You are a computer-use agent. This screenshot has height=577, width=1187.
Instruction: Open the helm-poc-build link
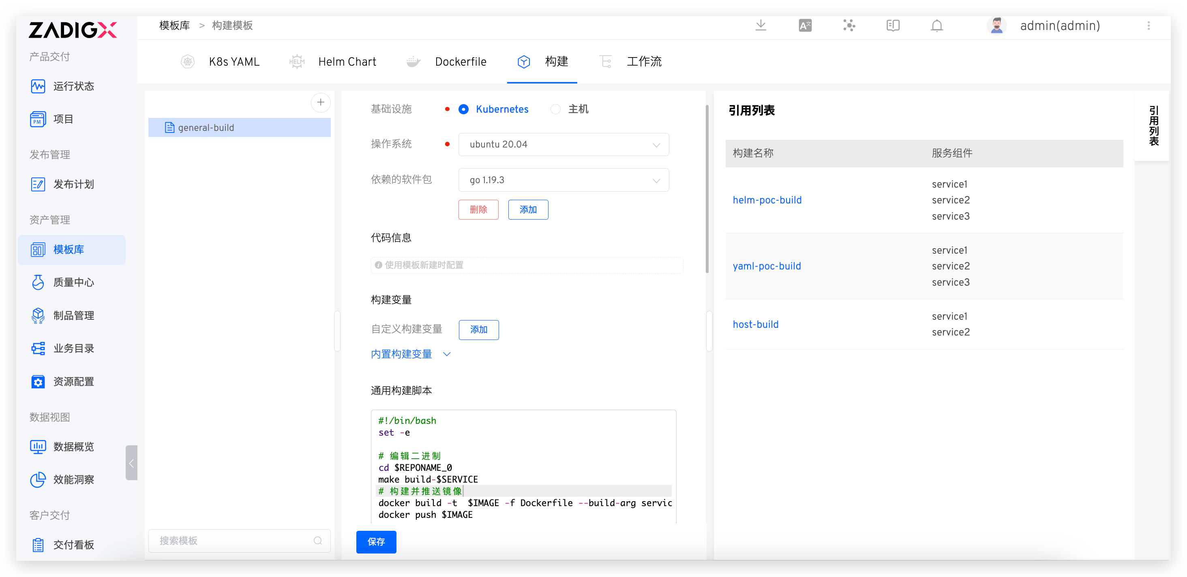click(x=767, y=200)
